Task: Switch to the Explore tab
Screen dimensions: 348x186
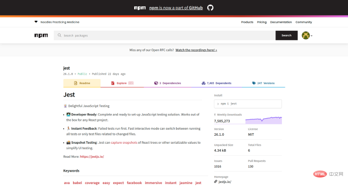Action: click(122, 83)
